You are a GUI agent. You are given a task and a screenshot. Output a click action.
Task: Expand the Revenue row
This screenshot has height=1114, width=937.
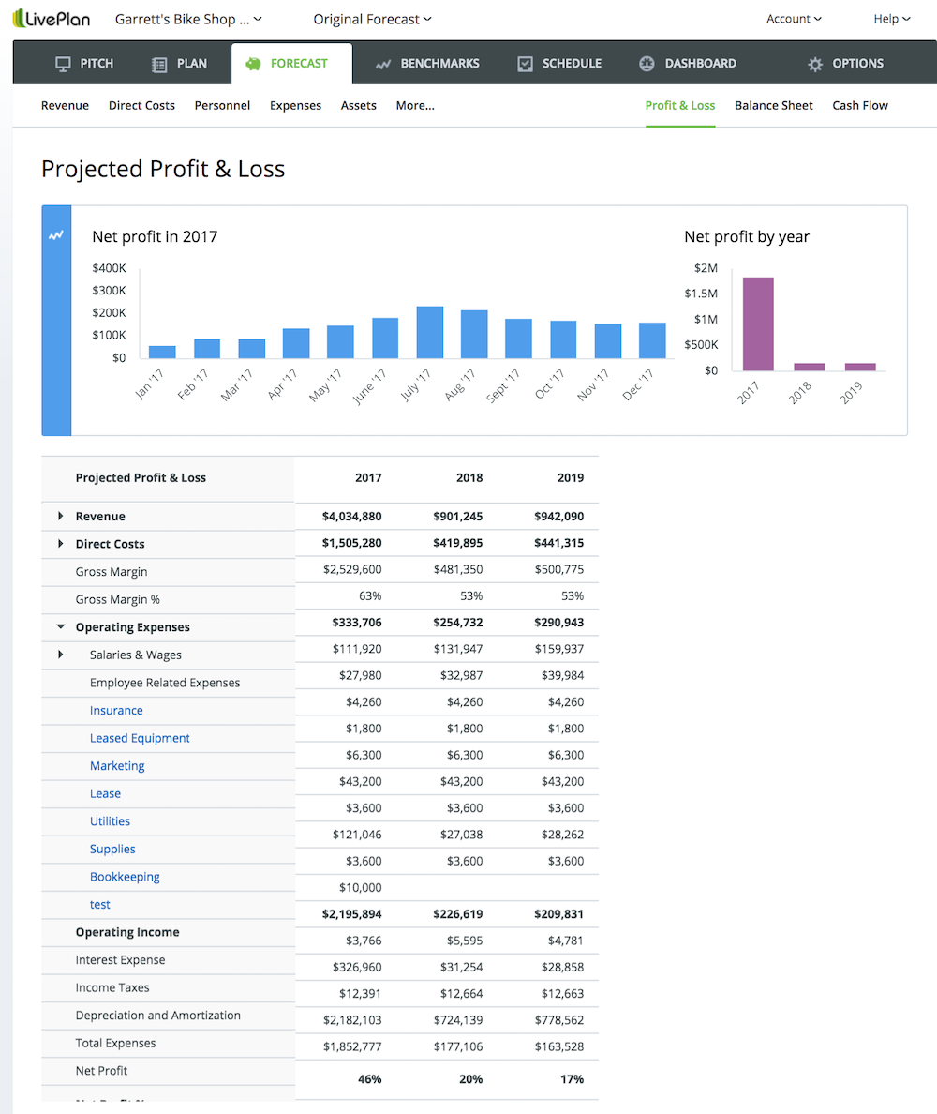click(61, 517)
